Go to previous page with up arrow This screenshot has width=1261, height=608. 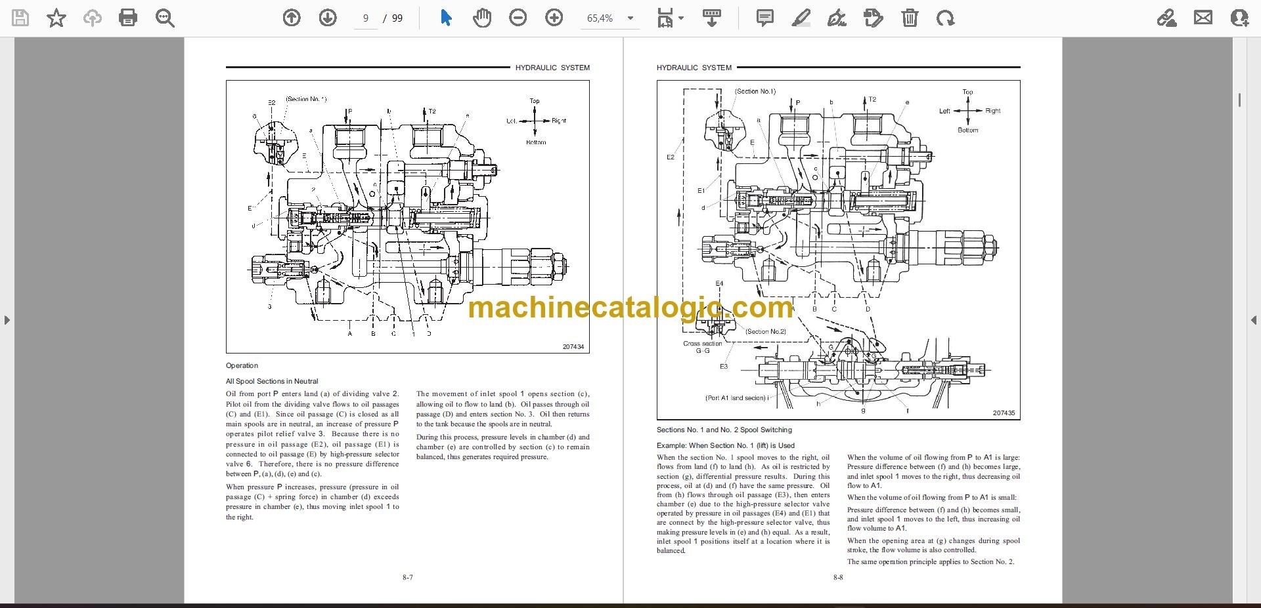[292, 18]
